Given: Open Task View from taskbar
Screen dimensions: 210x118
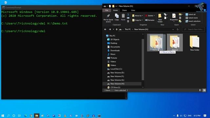Looking at the screenshot, I should (19, 116).
